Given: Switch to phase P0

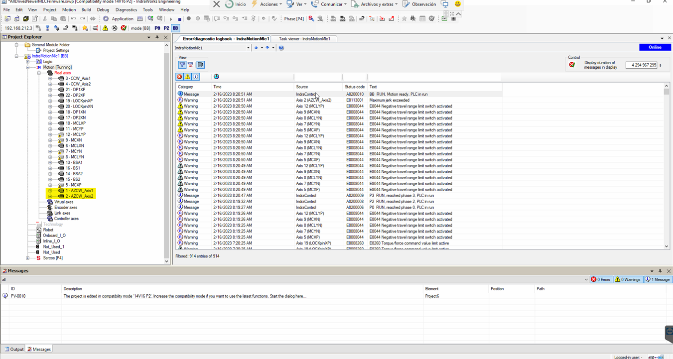Looking at the screenshot, I should [157, 28].
